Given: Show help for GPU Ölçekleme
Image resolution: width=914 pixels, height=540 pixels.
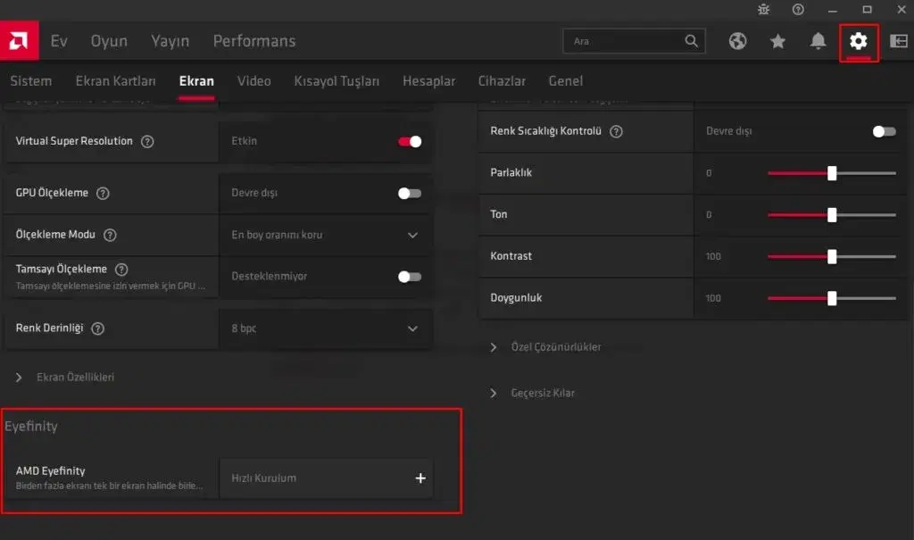Looking at the screenshot, I should [103, 193].
